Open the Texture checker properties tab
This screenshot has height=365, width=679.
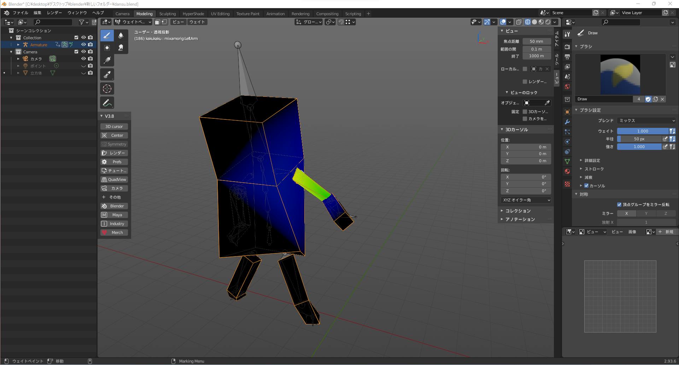(567, 184)
